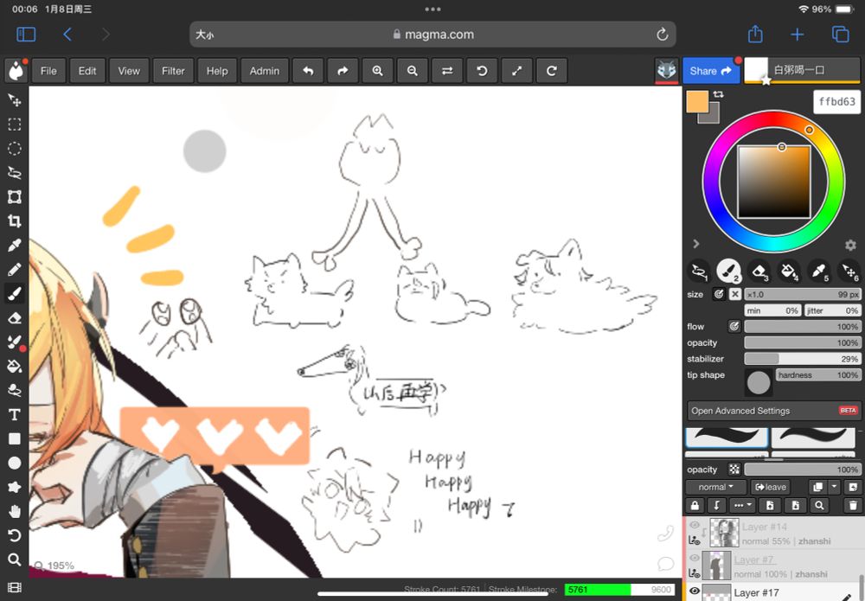Select the Text tool
Image resolution: width=865 pixels, height=601 pixels.
[x=14, y=415]
